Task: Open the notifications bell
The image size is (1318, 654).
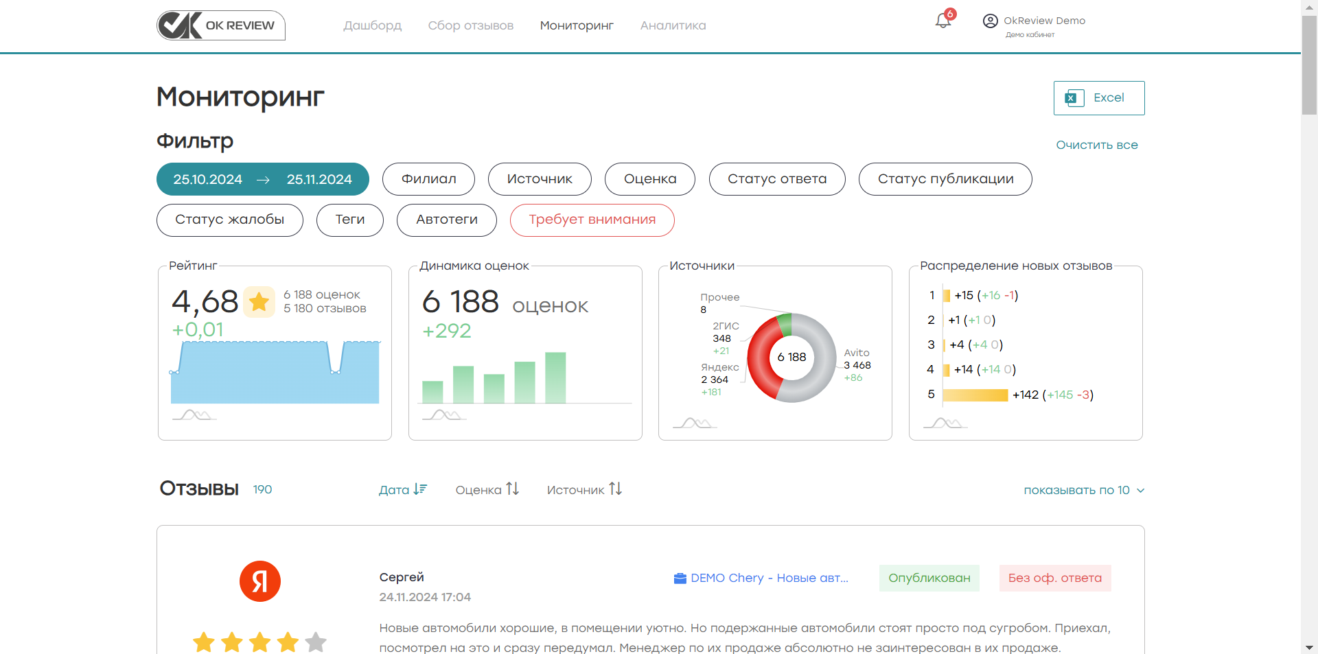Action: click(943, 21)
